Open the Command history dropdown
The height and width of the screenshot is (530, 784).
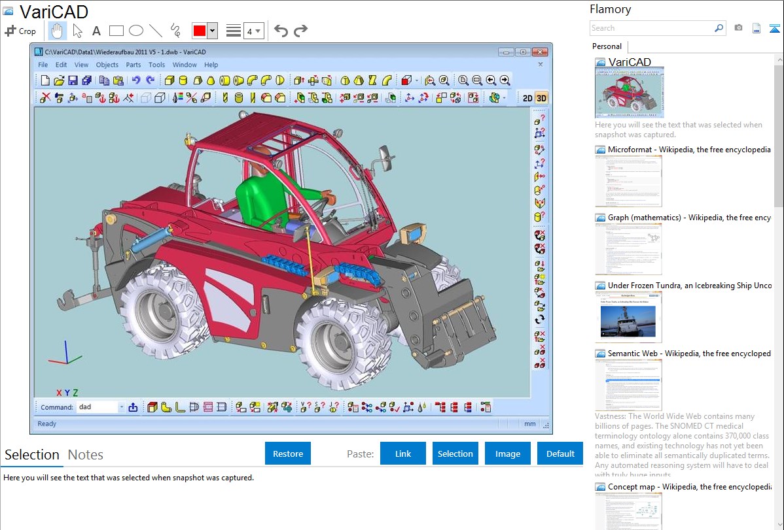121,407
